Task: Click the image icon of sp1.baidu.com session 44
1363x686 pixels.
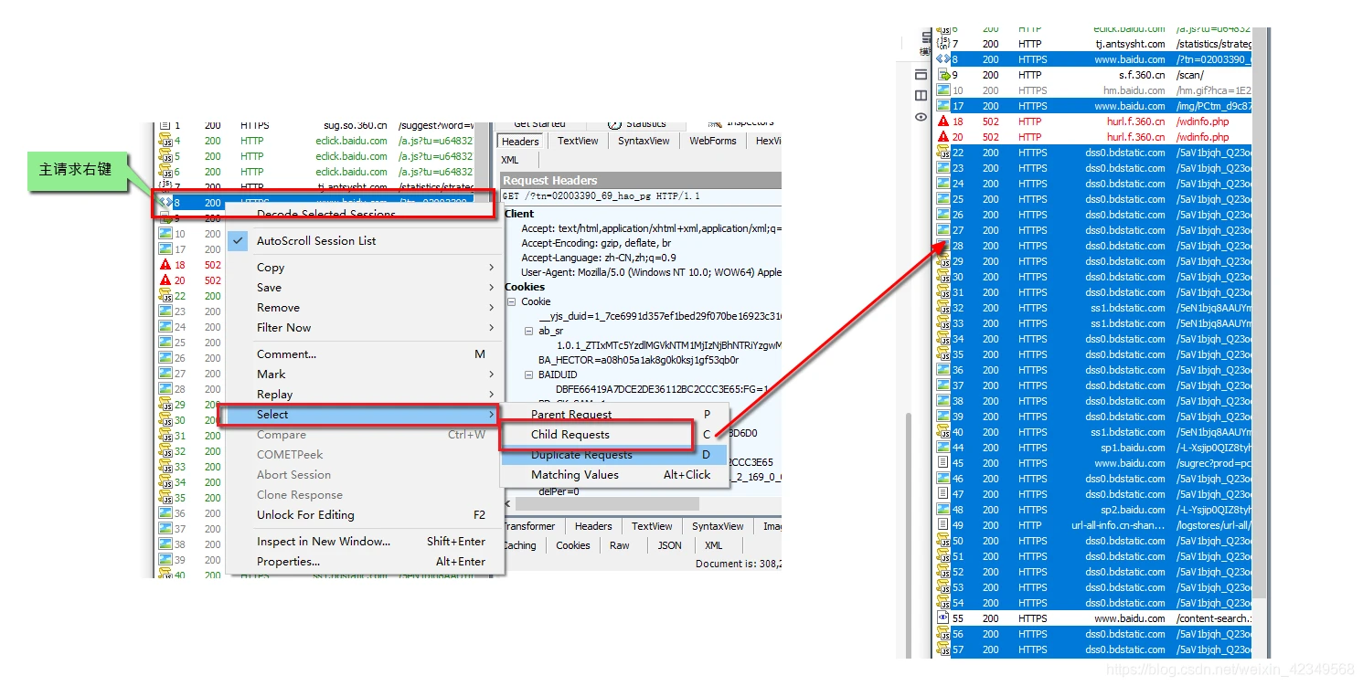Action: (x=943, y=448)
